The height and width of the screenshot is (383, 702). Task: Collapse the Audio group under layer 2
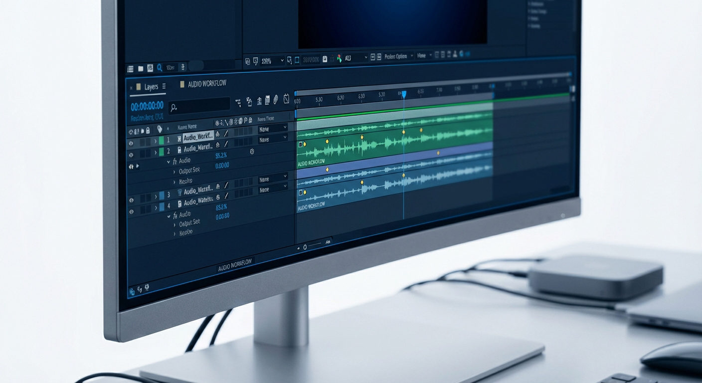click(169, 162)
